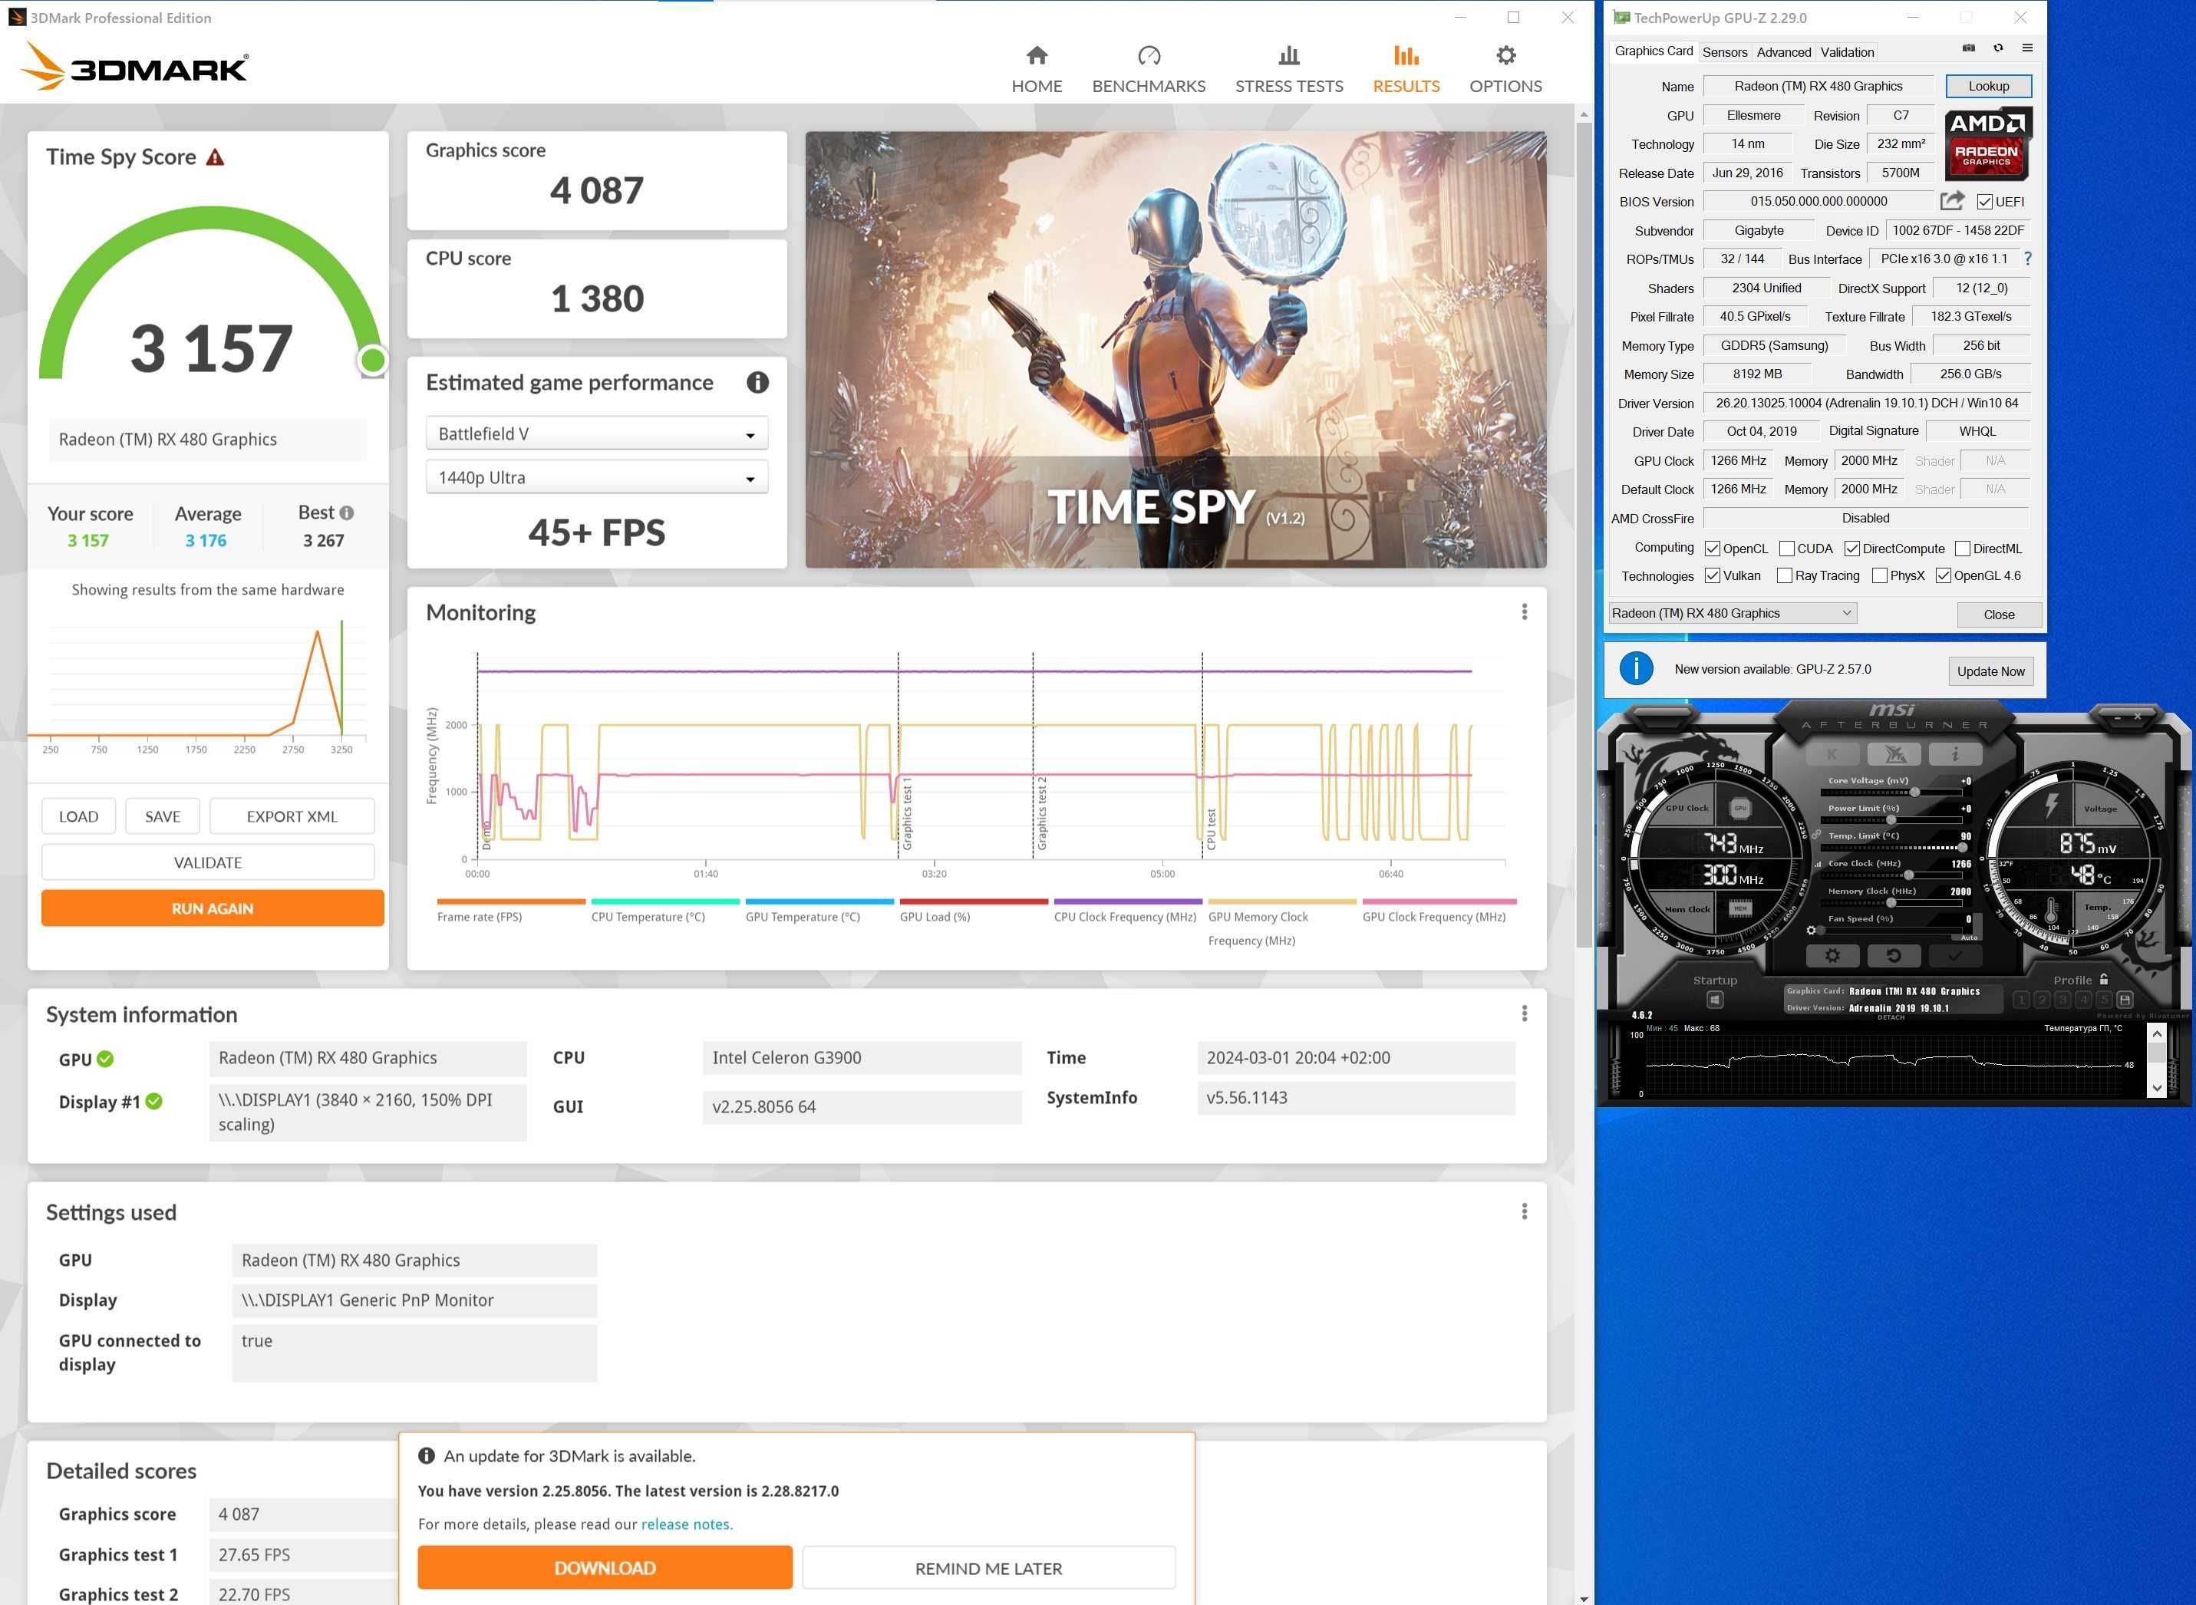Image resolution: width=2196 pixels, height=1605 pixels.
Task: Click Afterburner save profile floppy icon
Action: coord(2125,1000)
